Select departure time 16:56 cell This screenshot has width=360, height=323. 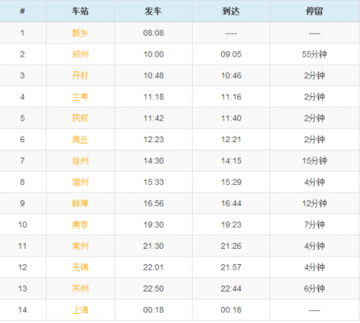tap(153, 203)
